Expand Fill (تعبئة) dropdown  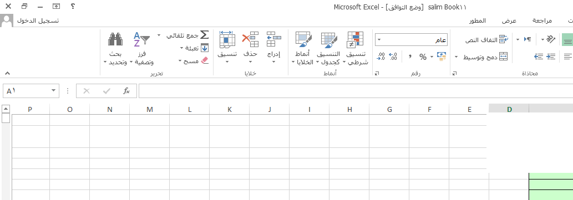click(182, 48)
